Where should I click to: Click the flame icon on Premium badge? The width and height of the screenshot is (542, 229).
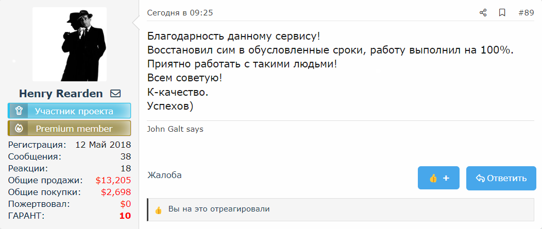(x=18, y=128)
